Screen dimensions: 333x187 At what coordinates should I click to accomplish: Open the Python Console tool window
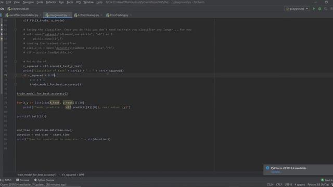pos(44,180)
